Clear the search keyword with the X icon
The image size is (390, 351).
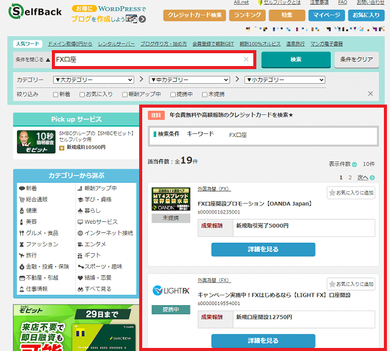click(246, 59)
